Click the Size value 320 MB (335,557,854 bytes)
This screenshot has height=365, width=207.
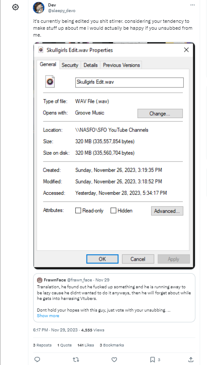[x=105, y=141]
